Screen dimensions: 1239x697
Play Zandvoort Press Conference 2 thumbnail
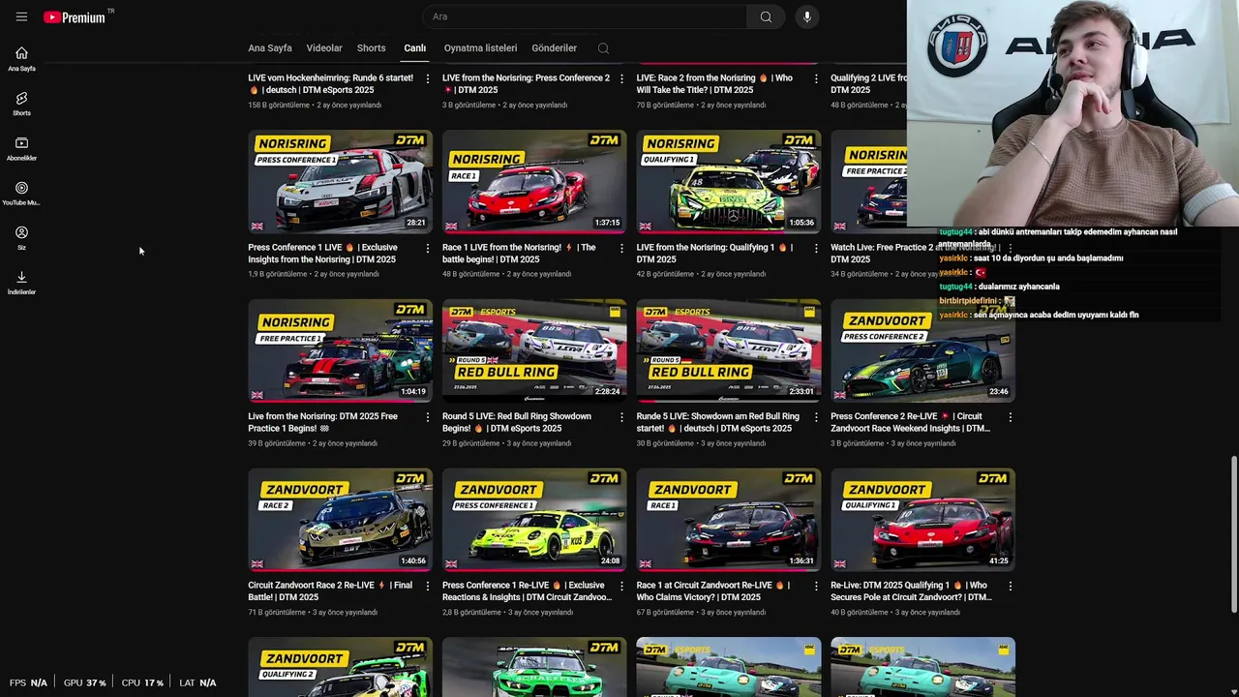tap(922, 350)
